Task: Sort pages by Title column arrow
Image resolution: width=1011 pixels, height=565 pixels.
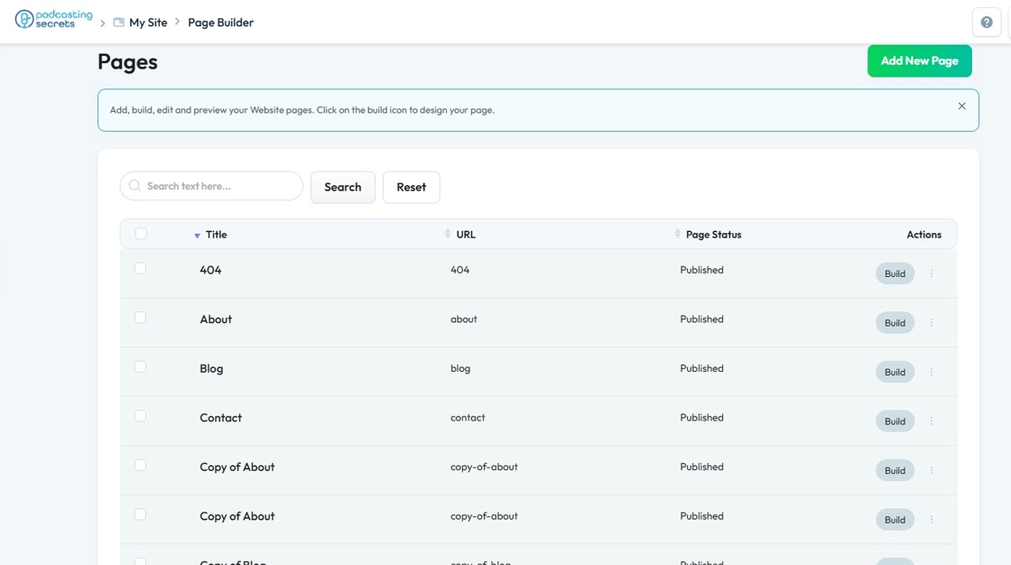Action: [197, 236]
